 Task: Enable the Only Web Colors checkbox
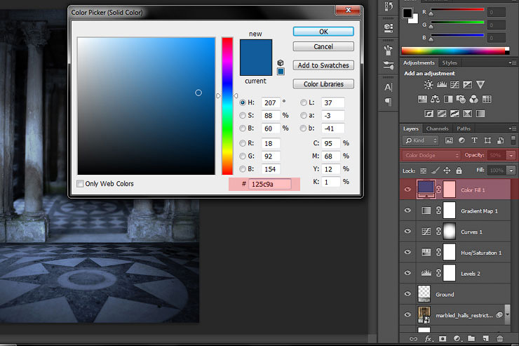(81, 184)
